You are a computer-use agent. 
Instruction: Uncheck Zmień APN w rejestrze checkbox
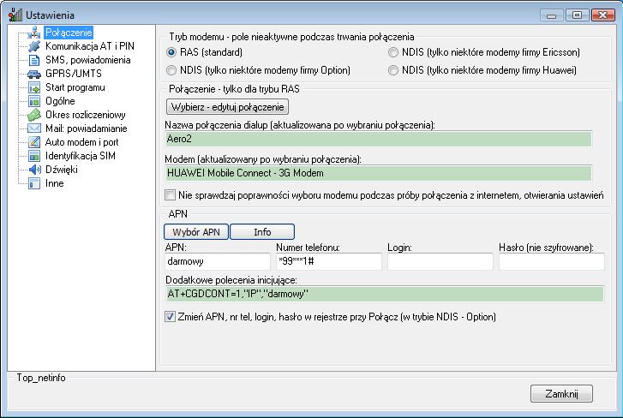coord(171,317)
